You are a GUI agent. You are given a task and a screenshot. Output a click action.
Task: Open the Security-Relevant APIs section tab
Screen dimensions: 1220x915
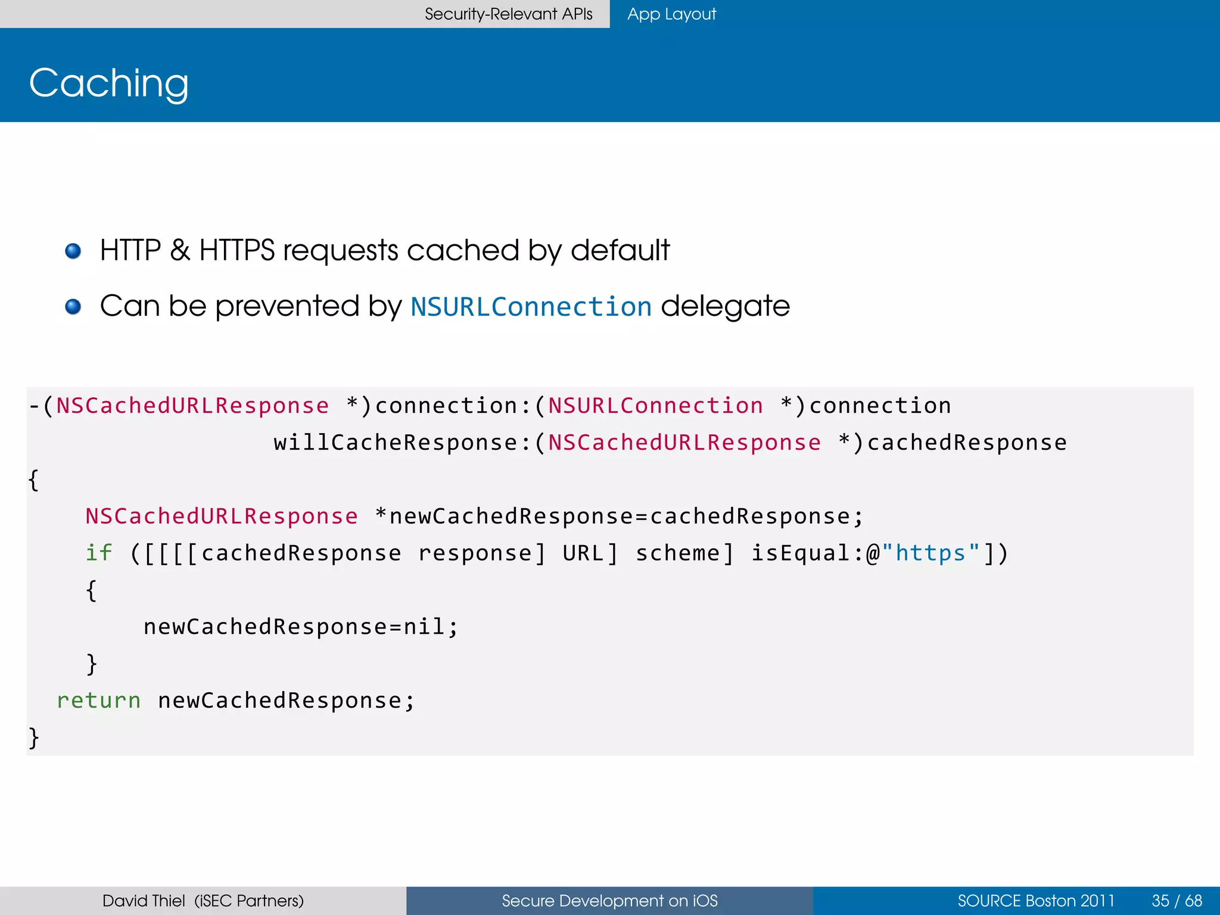click(508, 14)
